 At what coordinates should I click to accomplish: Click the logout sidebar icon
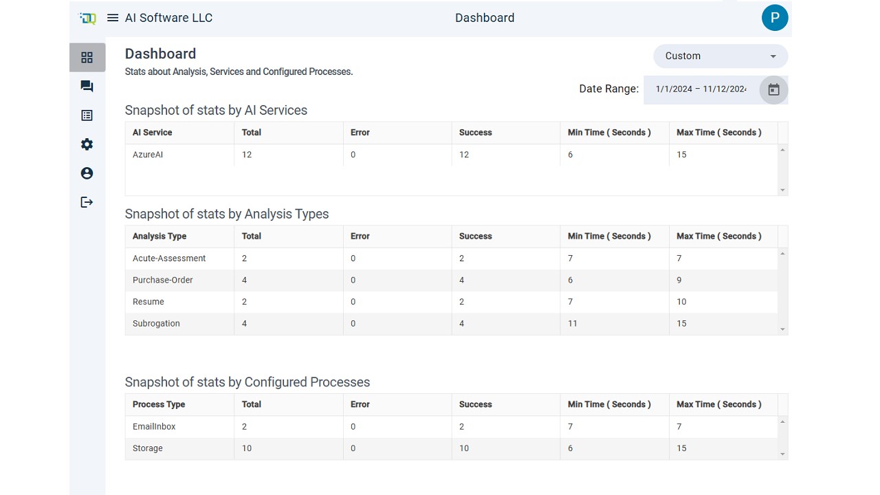click(x=87, y=202)
